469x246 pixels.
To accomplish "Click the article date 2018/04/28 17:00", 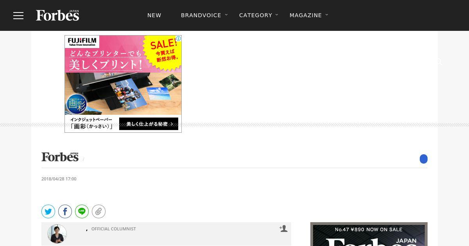I will click(x=59, y=179).
